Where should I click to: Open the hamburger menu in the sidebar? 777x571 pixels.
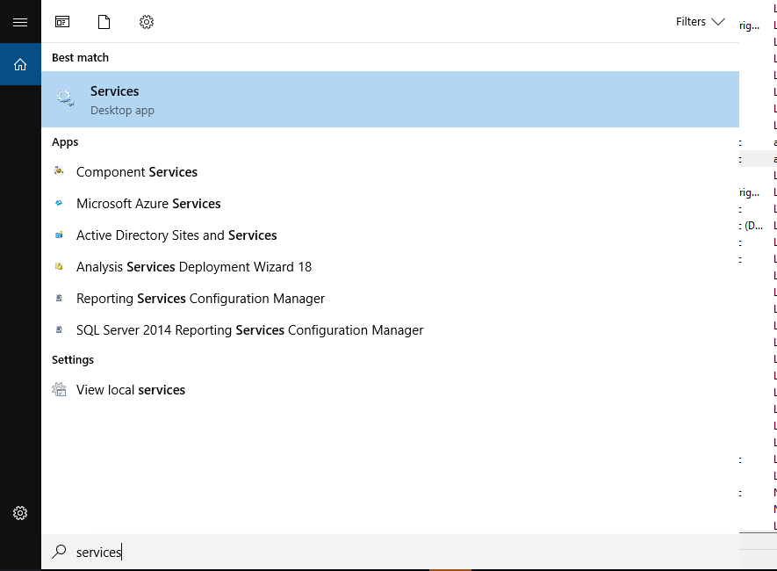tap(20, 22)
